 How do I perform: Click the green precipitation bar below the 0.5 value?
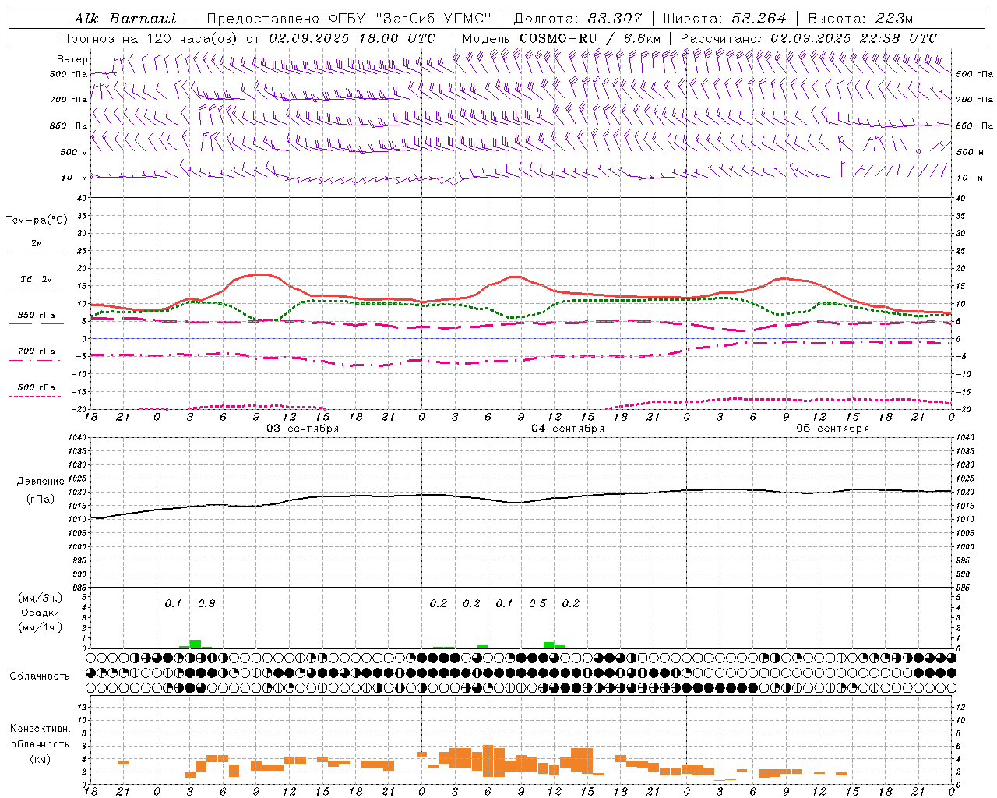[549, 645]
